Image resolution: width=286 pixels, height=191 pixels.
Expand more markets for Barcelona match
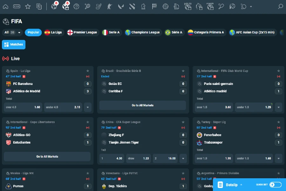[88, 107]
